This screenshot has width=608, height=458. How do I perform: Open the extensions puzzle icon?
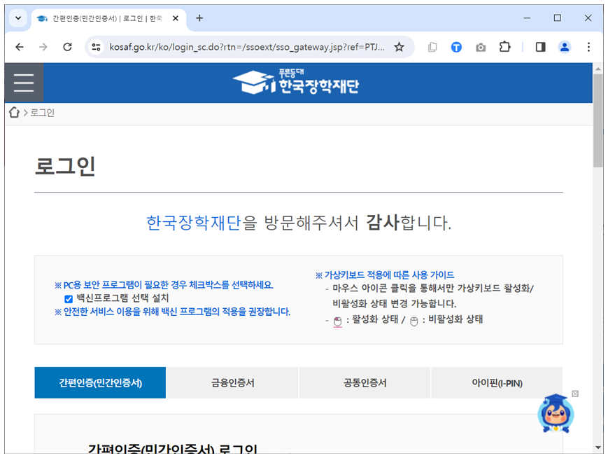click(x=505, y=47)
